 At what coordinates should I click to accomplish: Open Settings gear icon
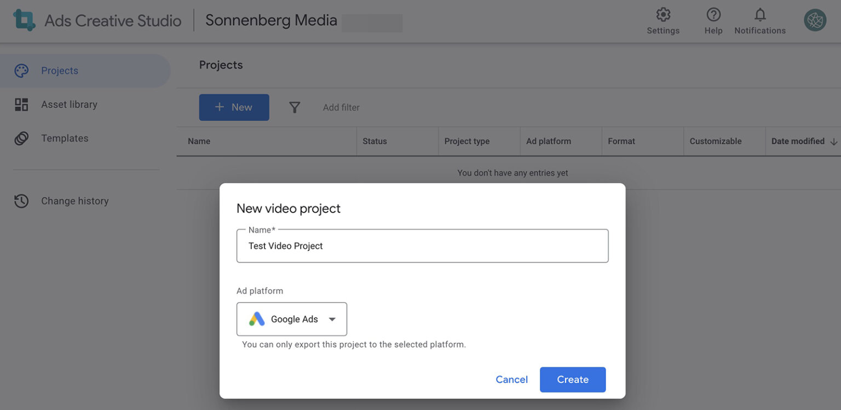click(x=663, y=15)
